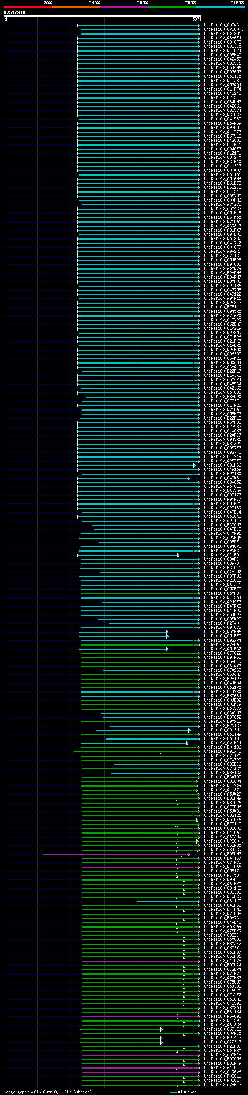Open hit UniRef100_Q8H6F4
Screen dimensions: 248x1095
(222, 38)
